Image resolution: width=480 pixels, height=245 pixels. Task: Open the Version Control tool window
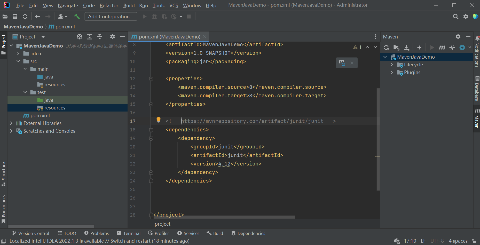31,233
